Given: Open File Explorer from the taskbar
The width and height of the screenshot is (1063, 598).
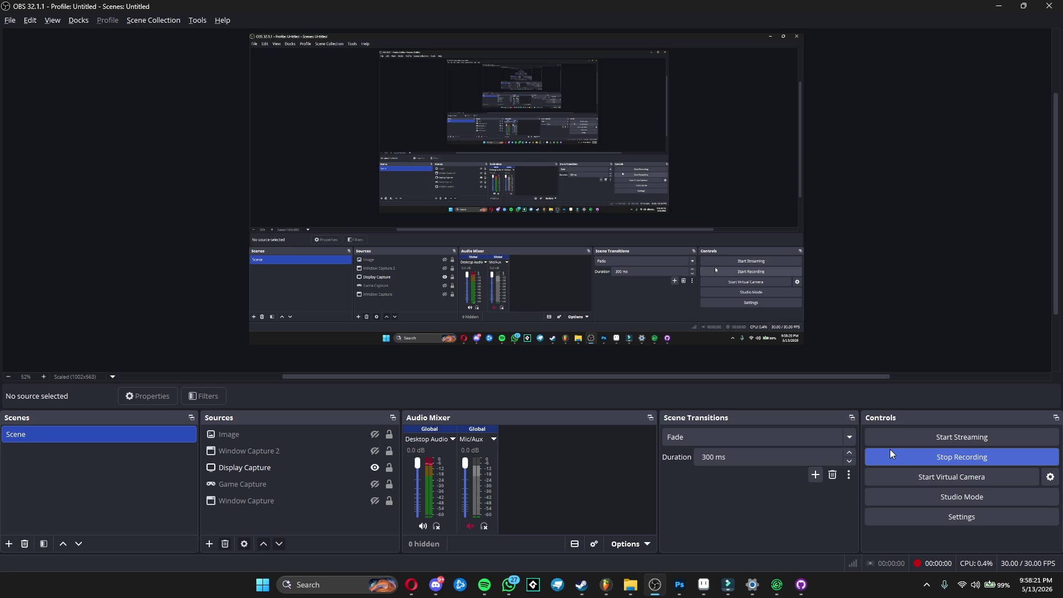Looking at the screenshot, I should click(x=631, y=585).
